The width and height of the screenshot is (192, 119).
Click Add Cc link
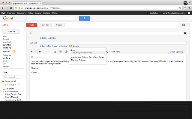click(x=43, y=38)
